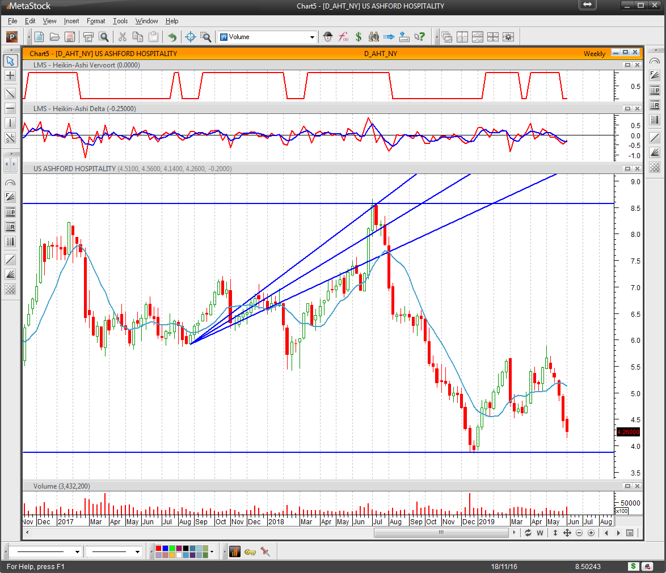Image resolution: width=666 pixels, height=573 pixels.
Task: Click the list button at far right below chart
Action: point(630,533)
